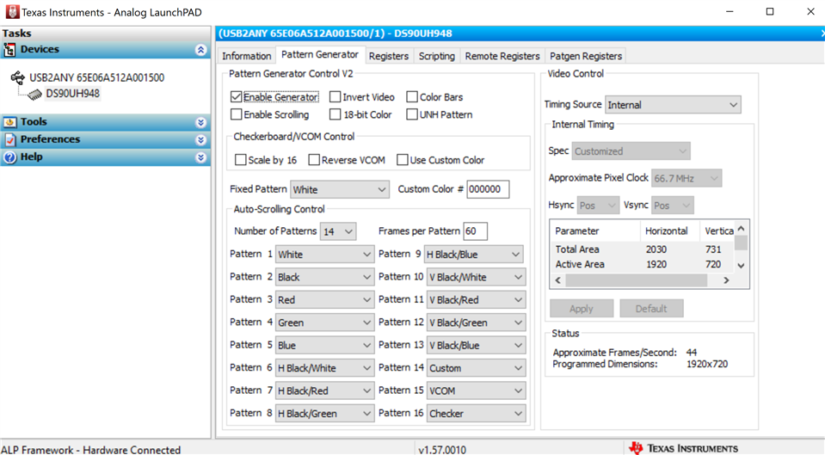
Task: Open the Pattern 12 V Black/Green dropdown
Action: click(476, 323)
